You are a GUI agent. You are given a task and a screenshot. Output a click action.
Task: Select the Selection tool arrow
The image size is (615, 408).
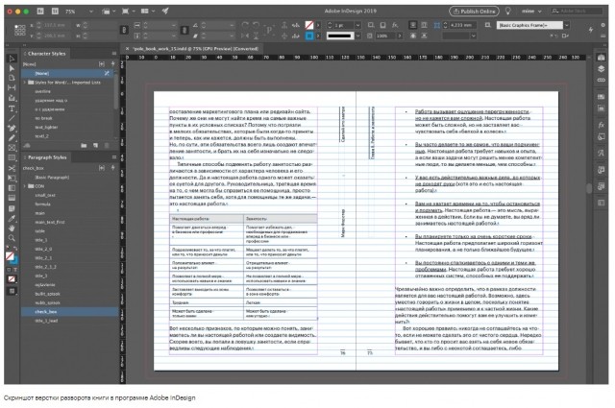pyautogui.click(x=12, y=59)
